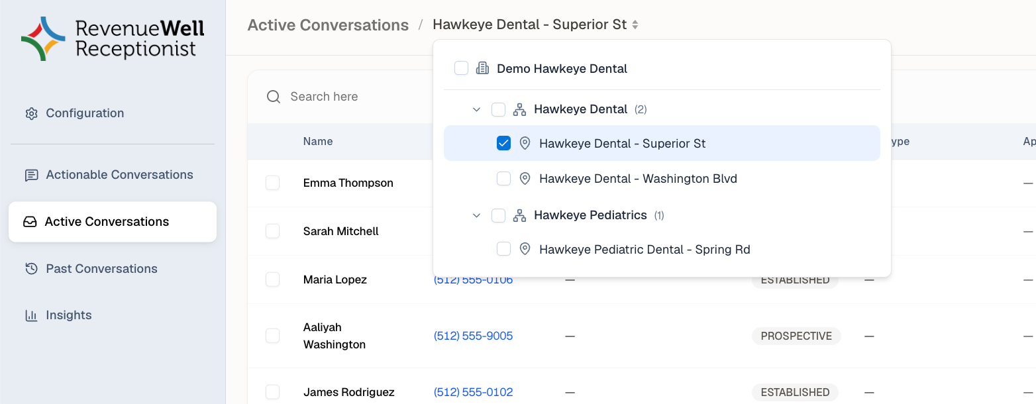Click the Sarah Mitchell name
This screenshot has width=1036, height=404.
(x=341, y=231)
